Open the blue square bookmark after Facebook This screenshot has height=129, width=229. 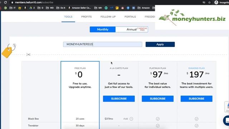(133, 8)
